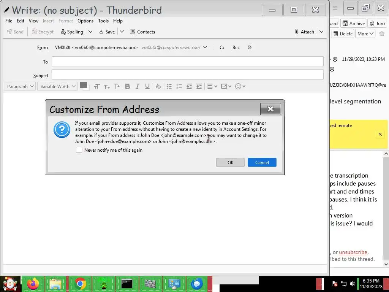
Task: Cancel the Customize From Address dialog
Action: [262, 162]
